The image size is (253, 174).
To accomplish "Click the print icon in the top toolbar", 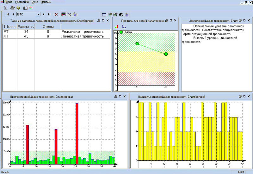I will click(12, 8).
